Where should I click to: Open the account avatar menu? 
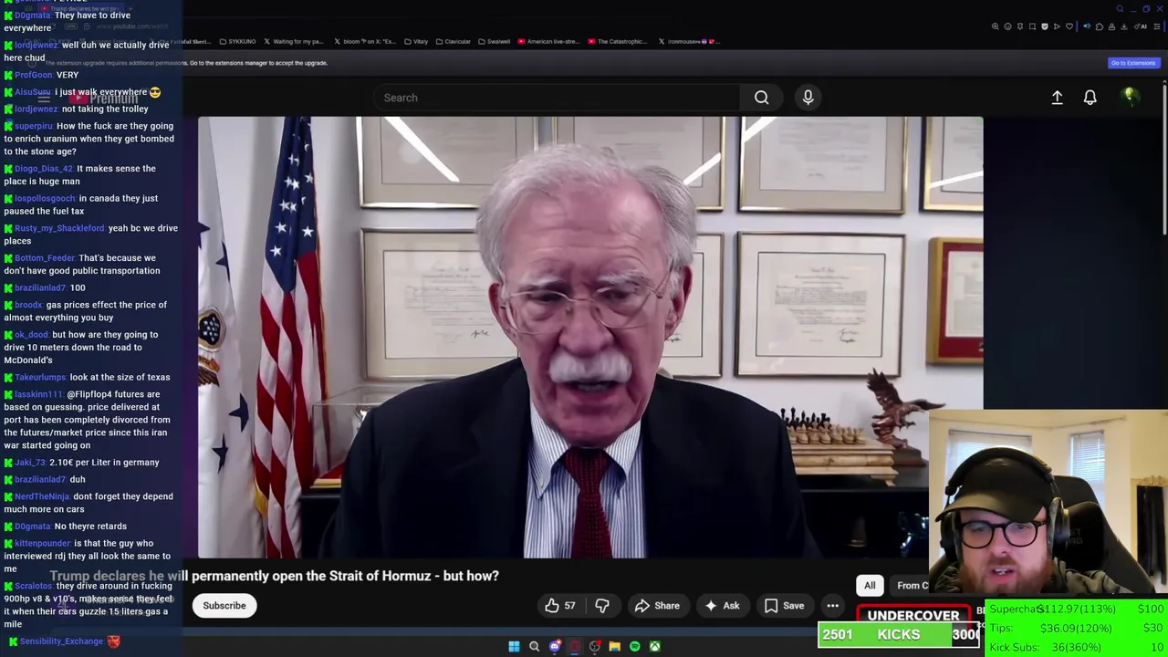tap(1130, 97)
